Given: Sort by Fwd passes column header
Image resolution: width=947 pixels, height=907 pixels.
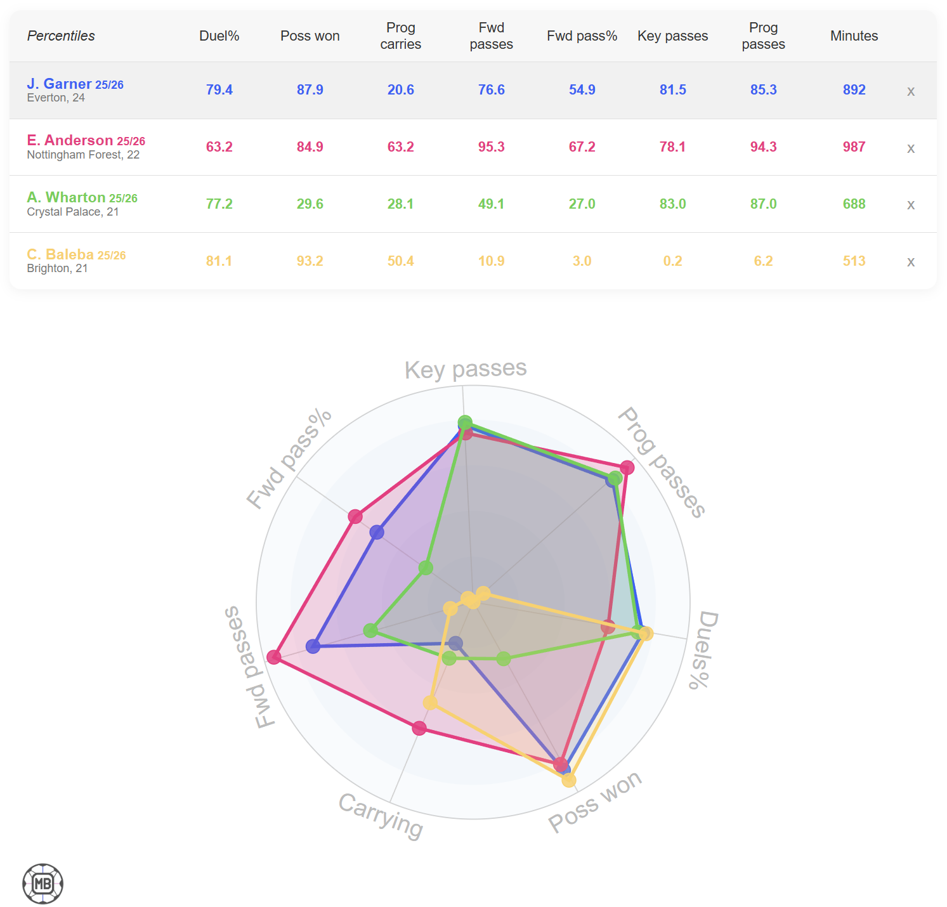Looking at the screenshot, I should click(491, 36).
